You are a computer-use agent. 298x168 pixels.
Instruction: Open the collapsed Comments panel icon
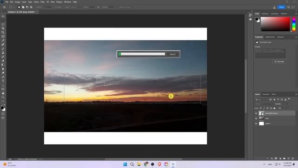tap(251, 20)
